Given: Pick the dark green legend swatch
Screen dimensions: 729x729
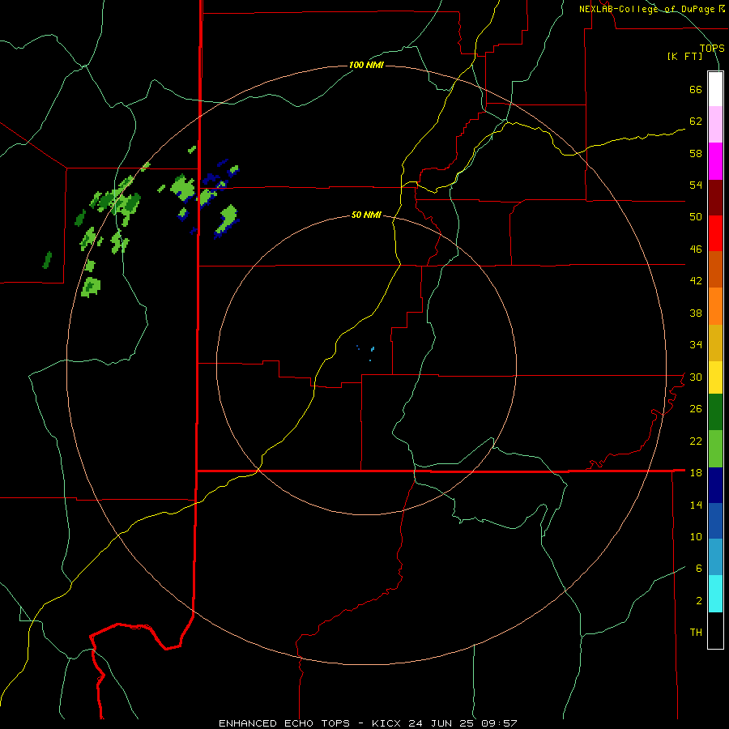Looking at the screenshot, I should [x=715, y=412].
